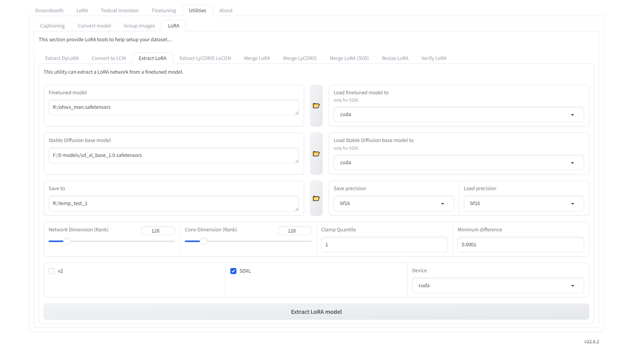
Task: Focus the Stable Diffusion base model field
Action: (x=174, y=155)
